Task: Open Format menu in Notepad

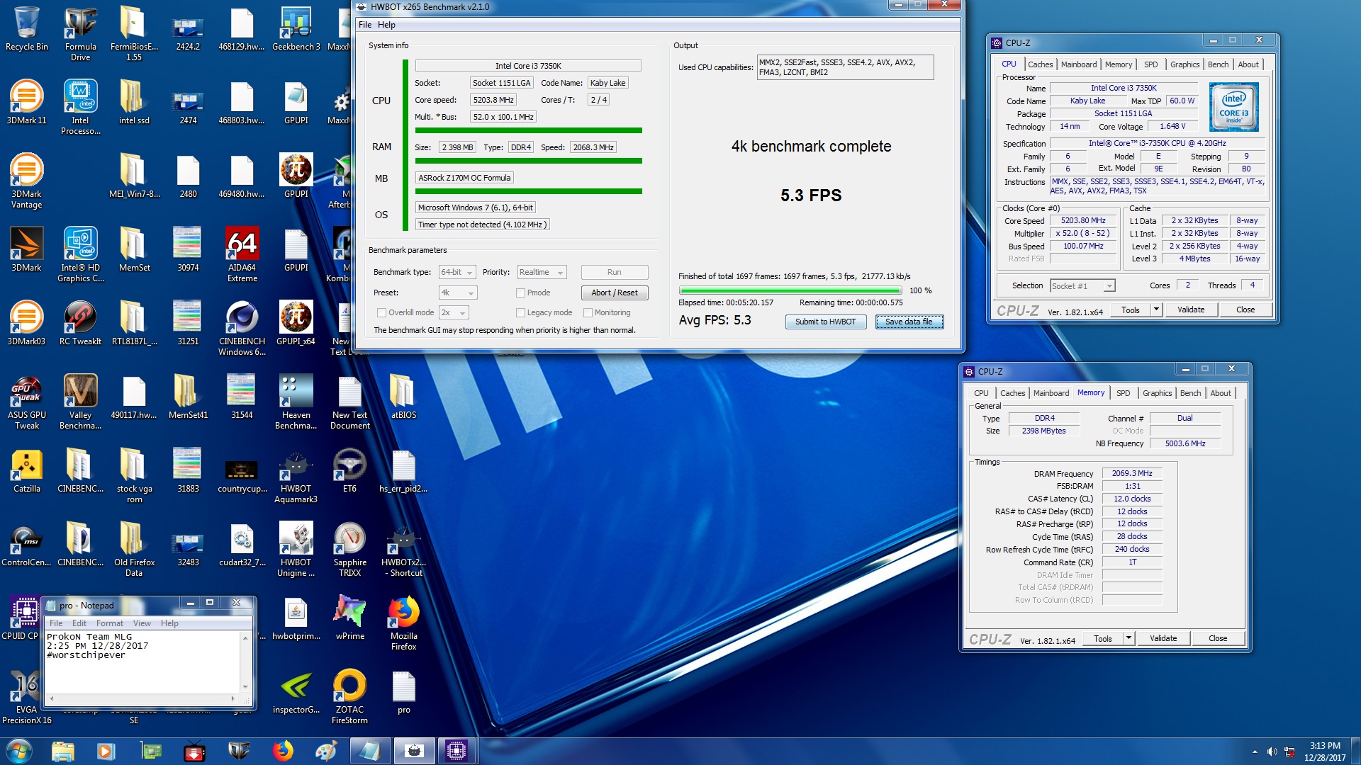Action: (x=110, y=623)
